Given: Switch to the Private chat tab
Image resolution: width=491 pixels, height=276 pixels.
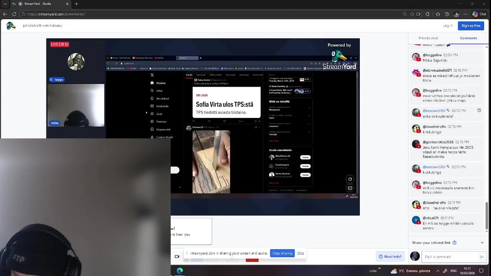Looking at the screenshot, I should (x=428, y=38).
